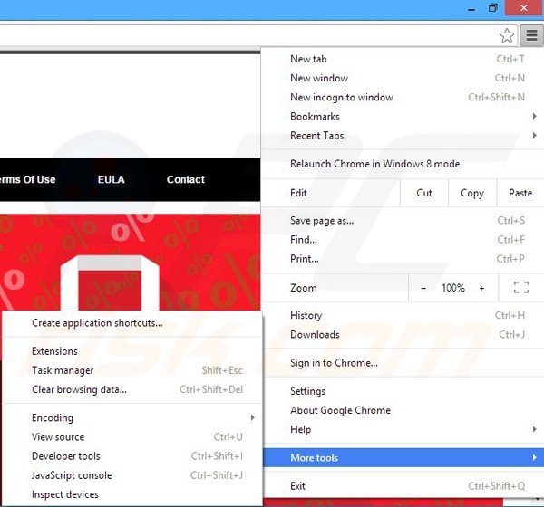Open Developer tools
544x507 pixels.
(132, 456)
